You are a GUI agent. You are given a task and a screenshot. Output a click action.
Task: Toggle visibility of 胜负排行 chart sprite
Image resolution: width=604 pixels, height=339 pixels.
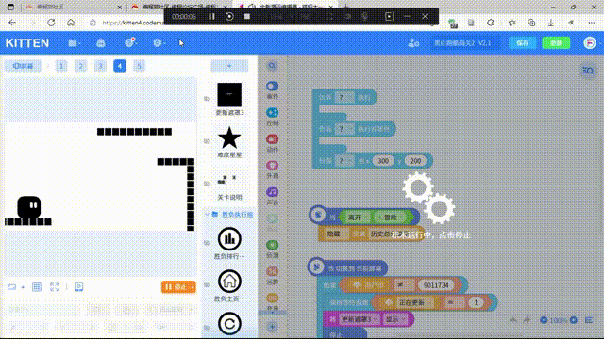(207, 243)
